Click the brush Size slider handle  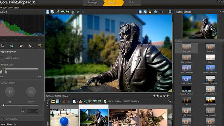3,105
